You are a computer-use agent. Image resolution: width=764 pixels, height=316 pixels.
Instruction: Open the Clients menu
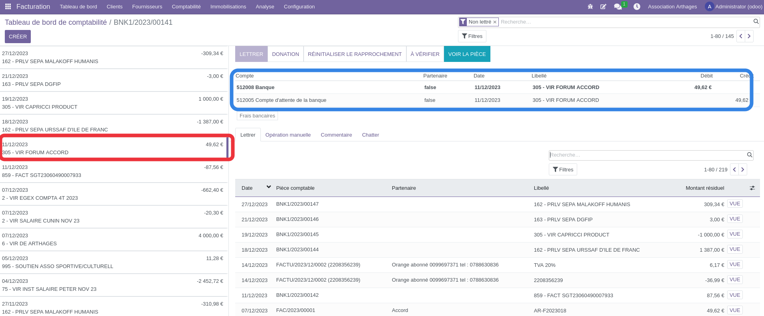click(x=114, y=6)
